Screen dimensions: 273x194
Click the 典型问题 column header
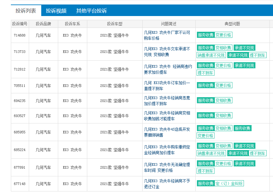(x=232, y=24)
